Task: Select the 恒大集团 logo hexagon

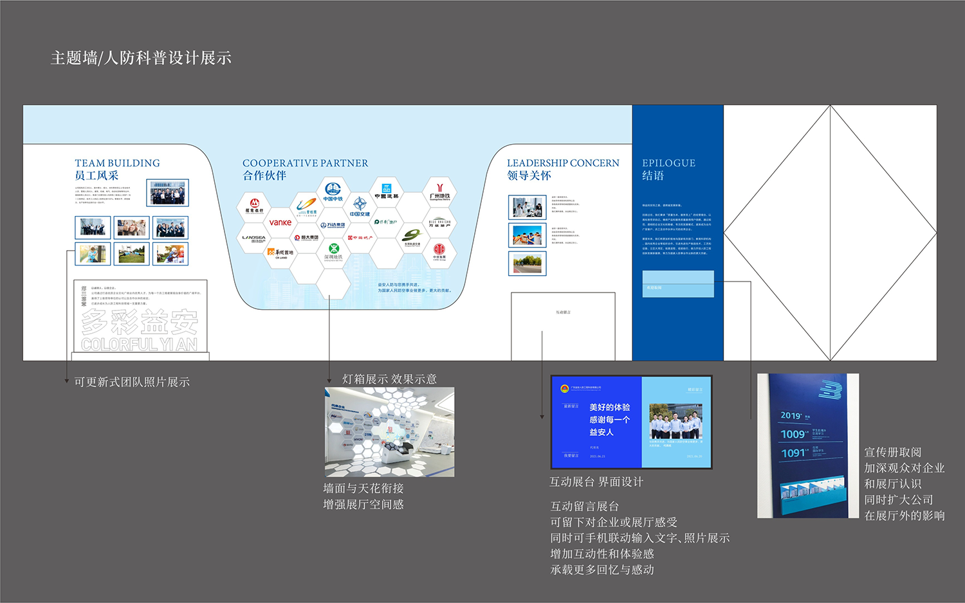Action: [307, 238]
